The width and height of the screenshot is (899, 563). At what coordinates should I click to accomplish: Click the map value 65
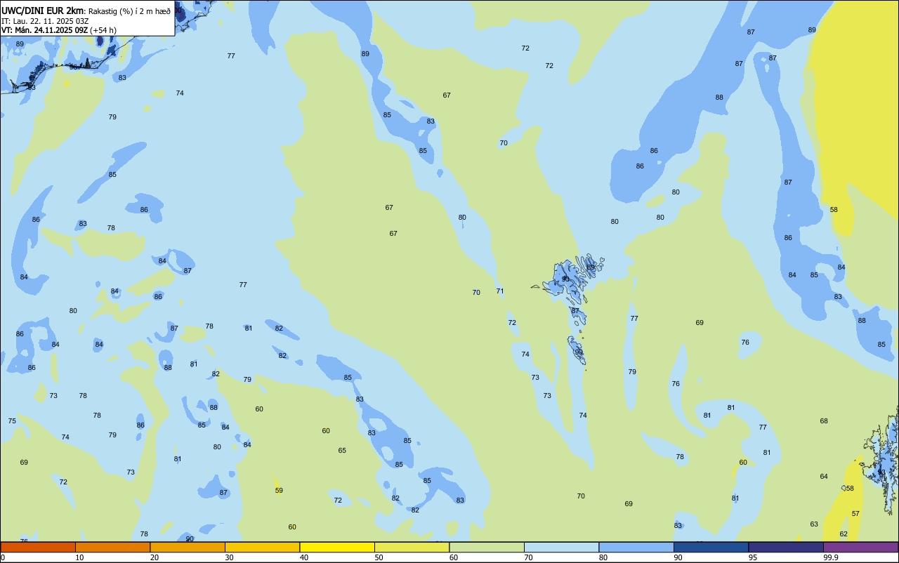(x=342, y=450)
